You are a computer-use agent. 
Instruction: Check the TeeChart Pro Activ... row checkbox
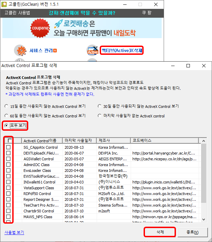coord(8,205)
